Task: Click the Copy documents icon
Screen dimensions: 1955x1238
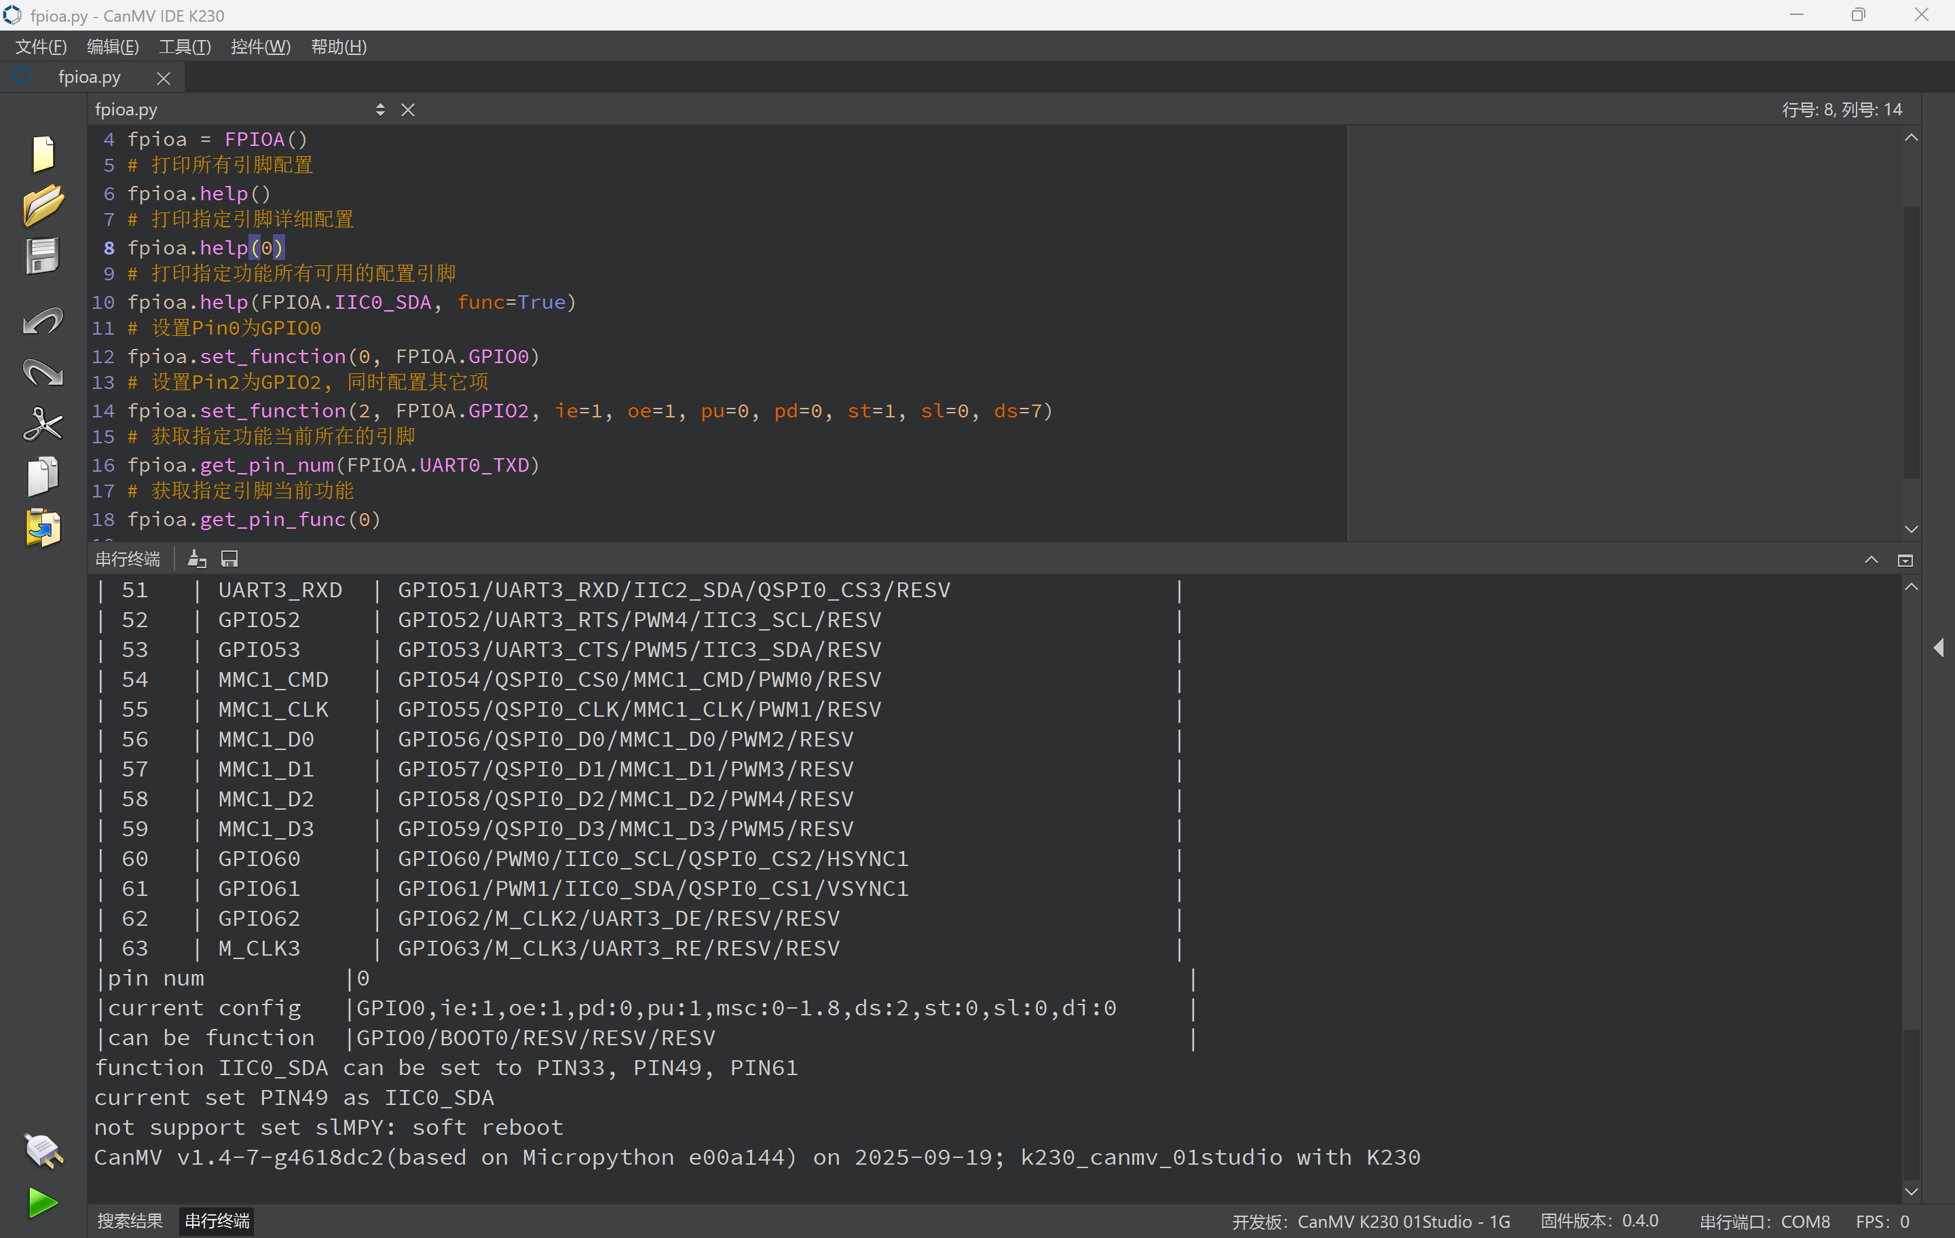Action: coord(42,476)
